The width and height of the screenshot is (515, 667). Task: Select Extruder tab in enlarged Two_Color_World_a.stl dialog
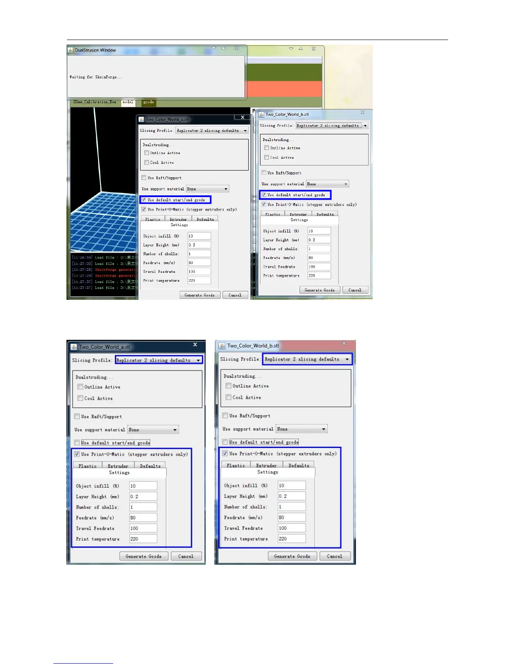[x=118, y=466]
